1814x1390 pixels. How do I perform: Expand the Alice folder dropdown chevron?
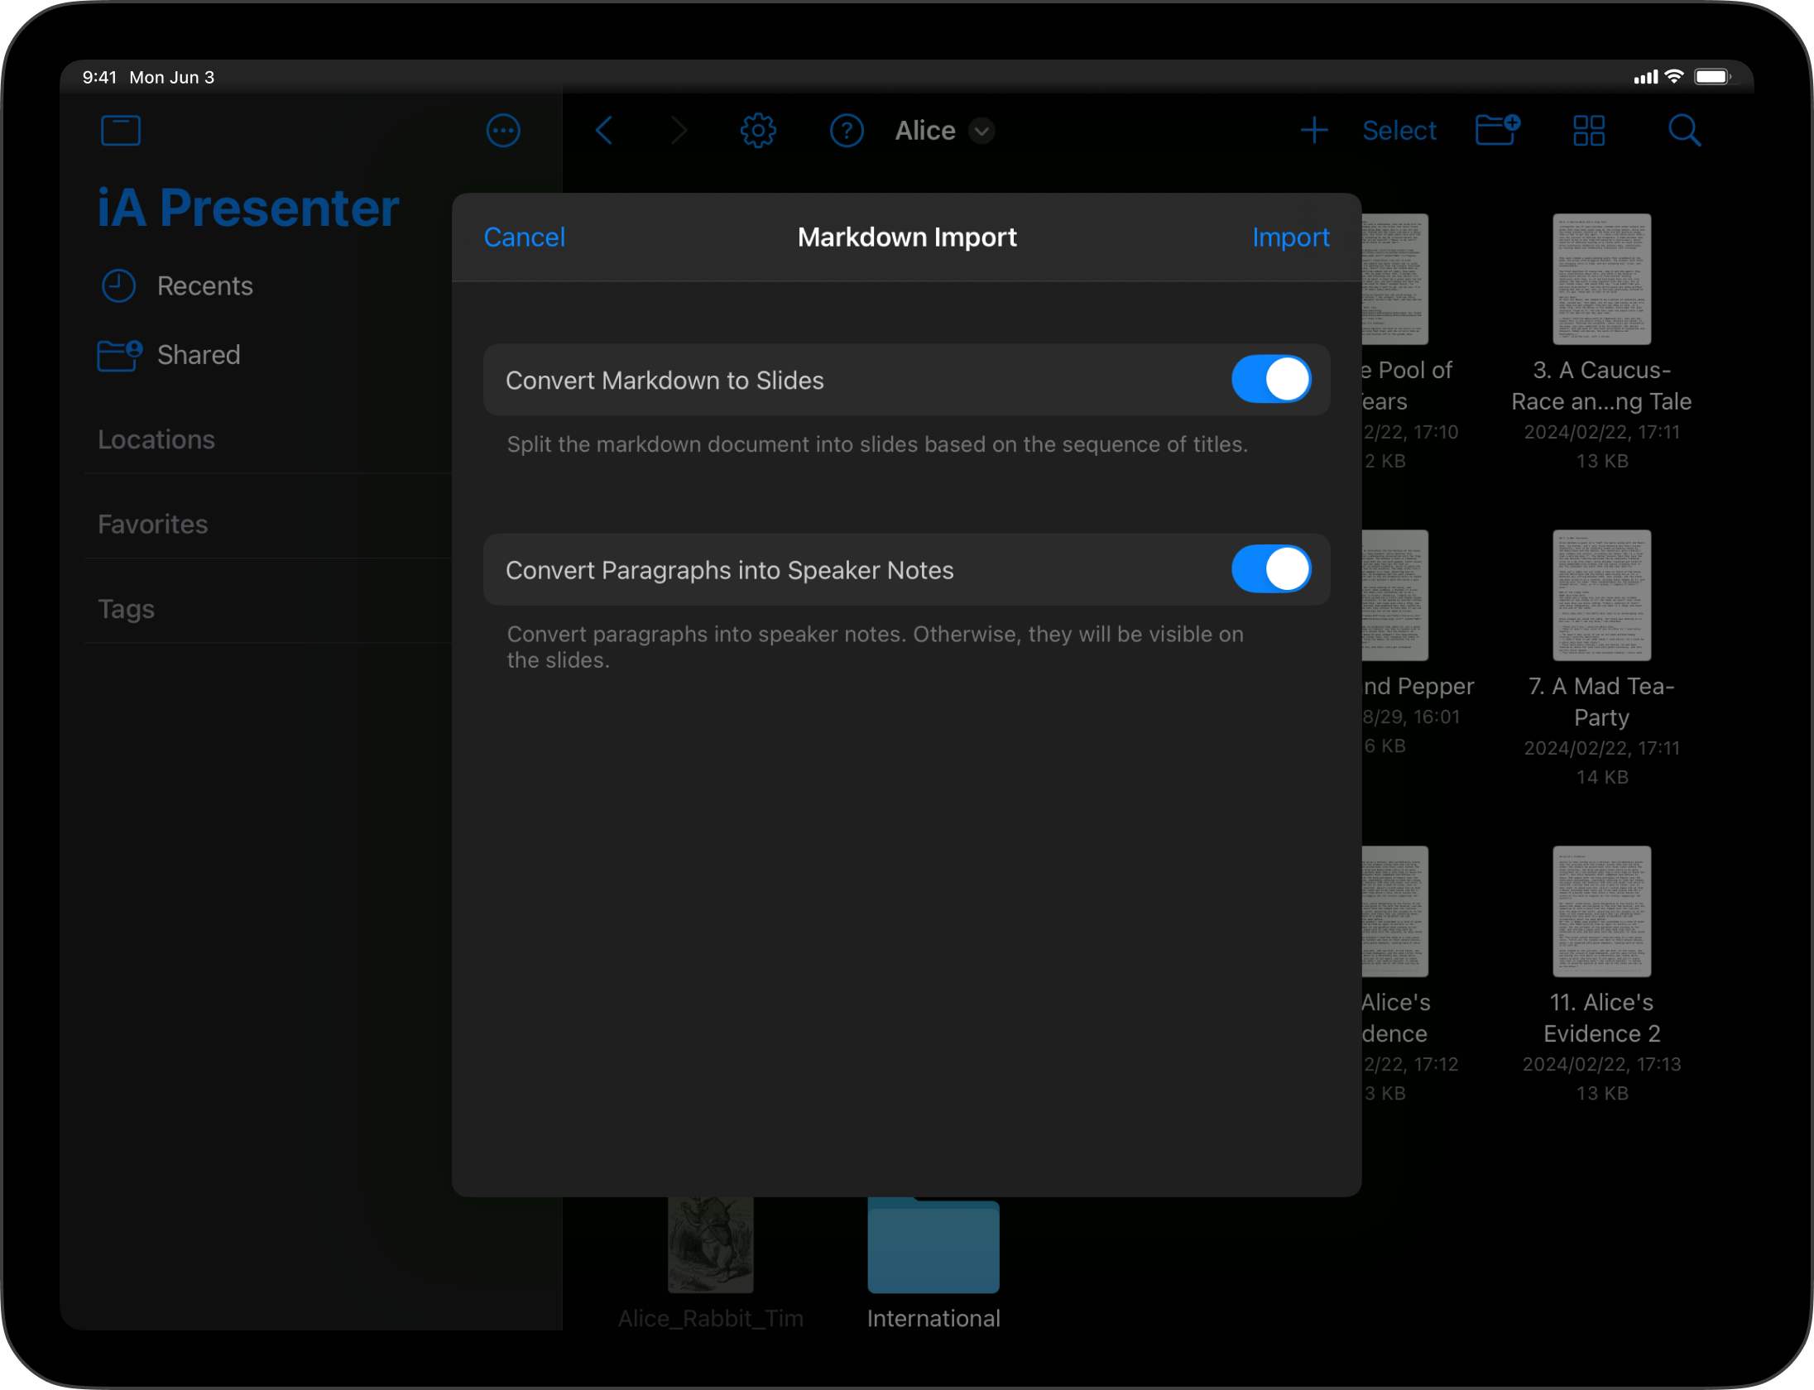tap(981, 131)
